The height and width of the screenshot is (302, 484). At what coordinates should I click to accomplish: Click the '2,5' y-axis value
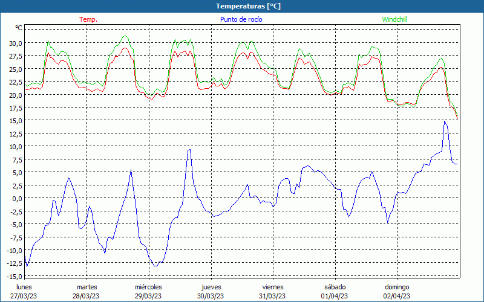[17, 185]
